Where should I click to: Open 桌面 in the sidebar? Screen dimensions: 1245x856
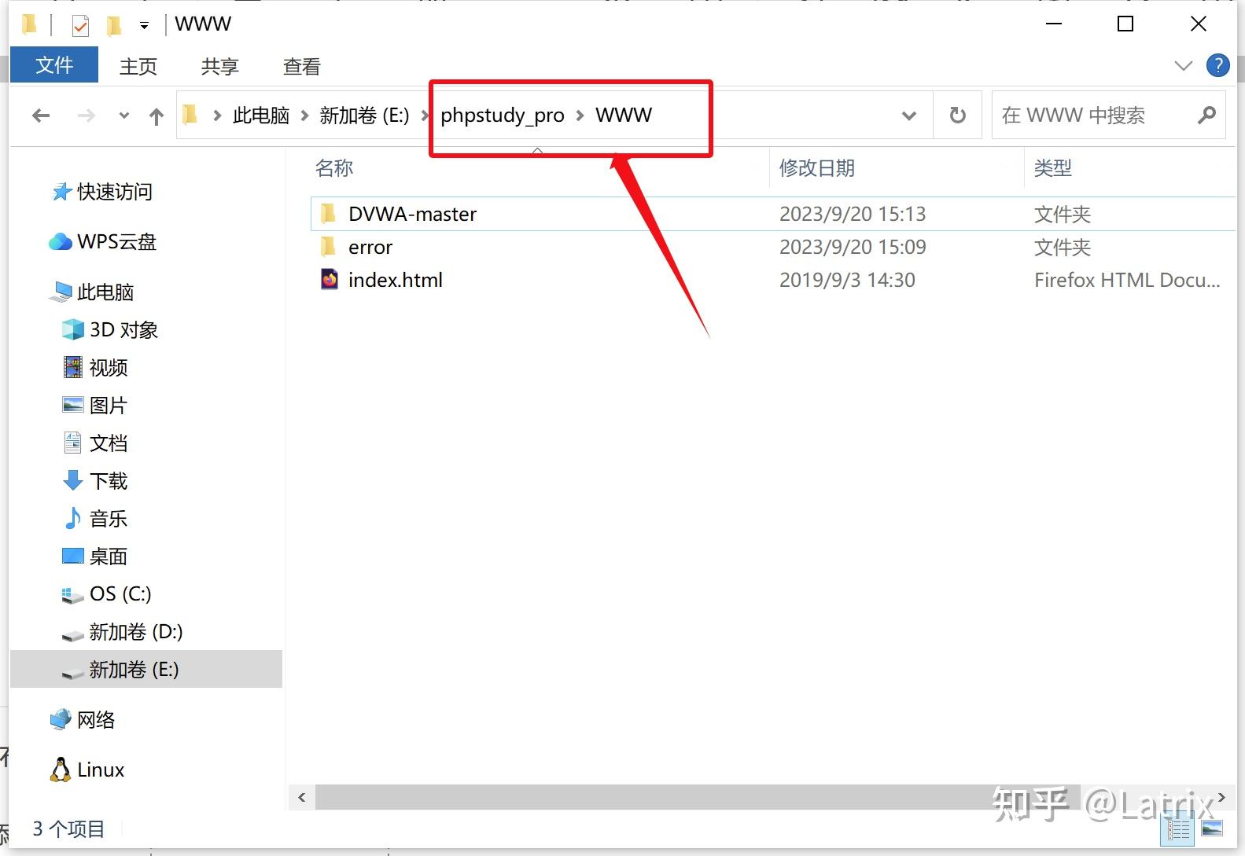95,556
